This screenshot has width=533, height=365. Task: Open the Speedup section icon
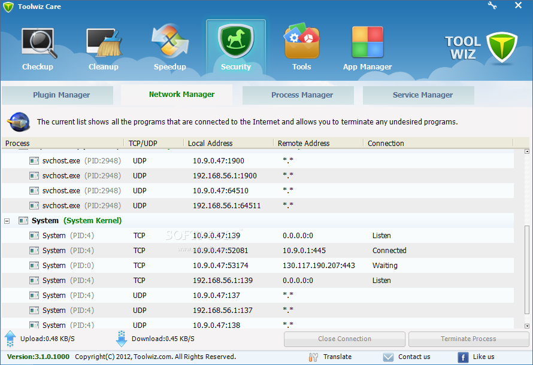(169, 41)
